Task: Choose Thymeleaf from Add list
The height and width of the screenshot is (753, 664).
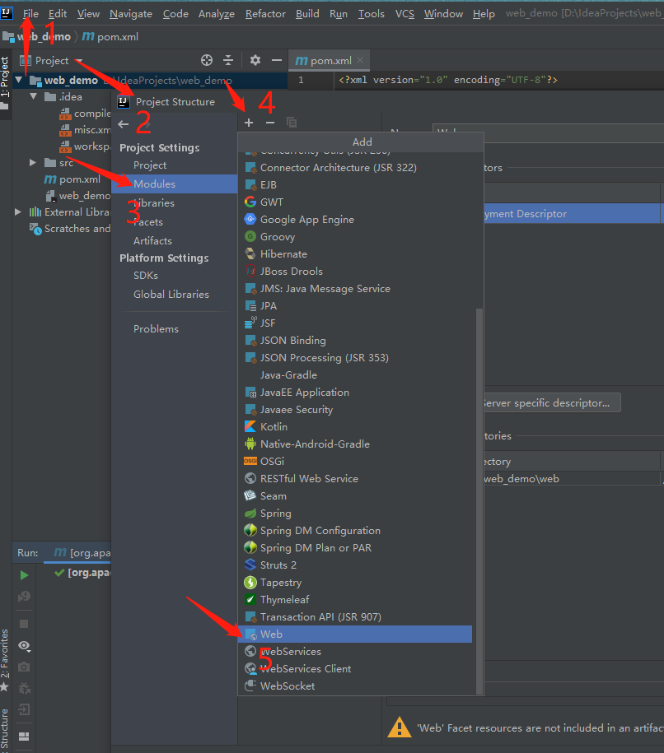Action: pos(356,600)
